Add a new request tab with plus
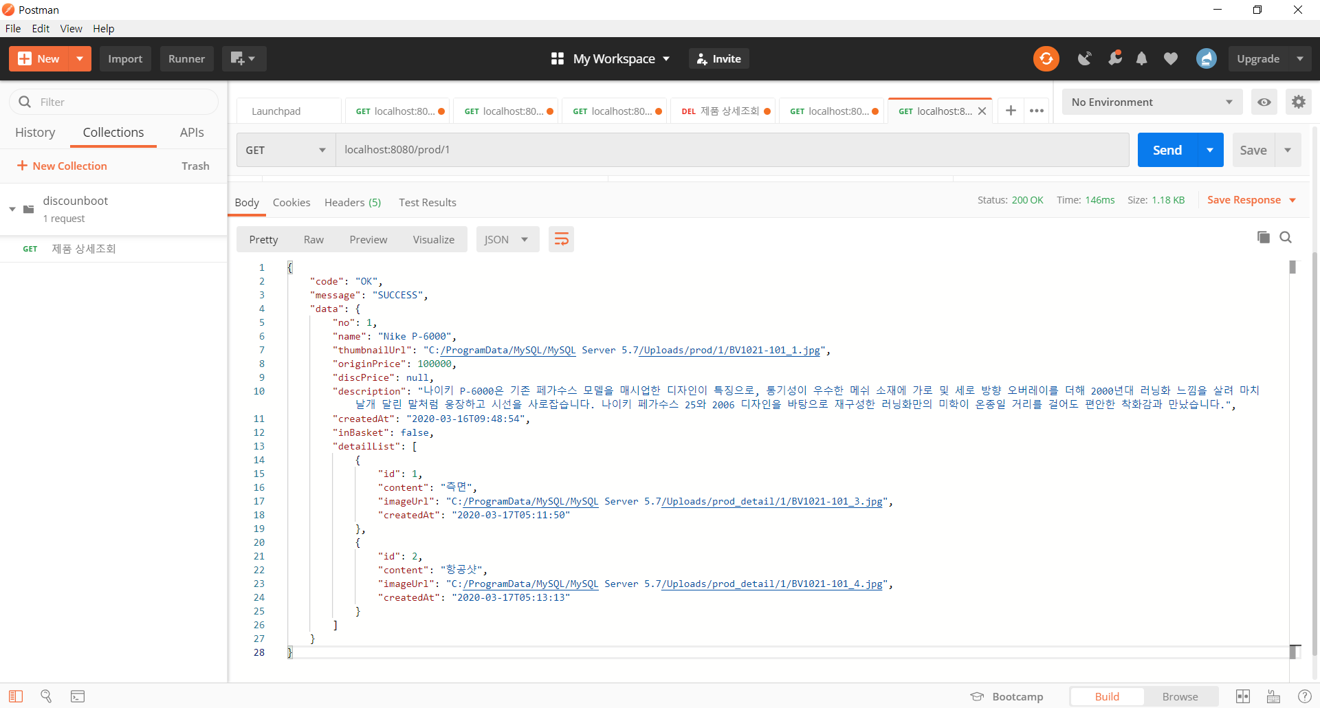Screen dimensions: 1320x708 [x=1011, y=111]
